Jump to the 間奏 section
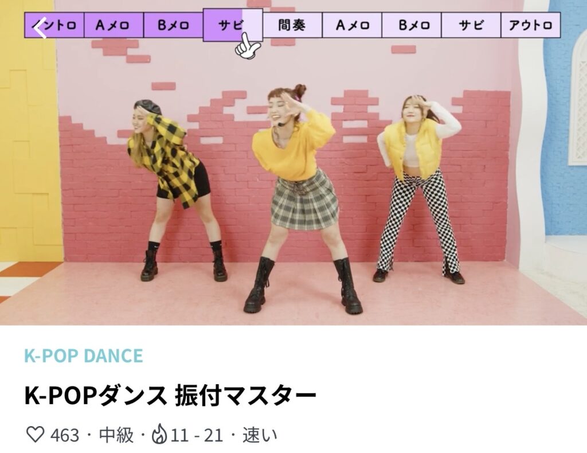Image resolution: width=587 pixels, height=453 pixels. pos(292,25)
